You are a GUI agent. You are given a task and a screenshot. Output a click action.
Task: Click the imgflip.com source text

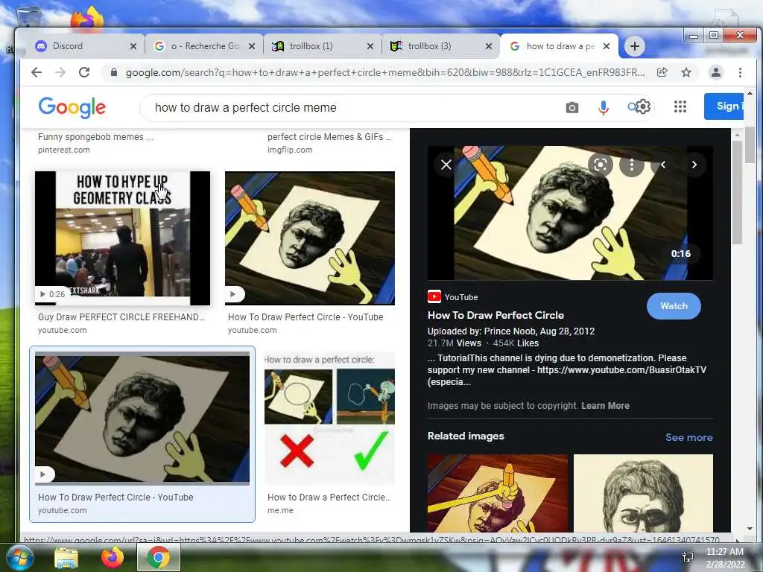click(290, 150)
